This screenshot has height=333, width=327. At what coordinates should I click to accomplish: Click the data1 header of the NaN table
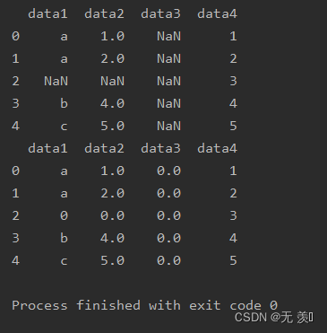coord(47,13)
